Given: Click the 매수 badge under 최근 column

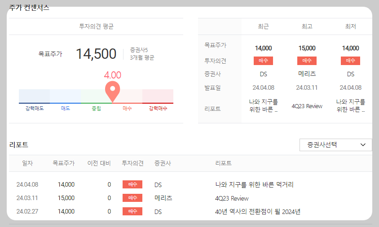Looking at the screenshot, I should pos(263,61).
